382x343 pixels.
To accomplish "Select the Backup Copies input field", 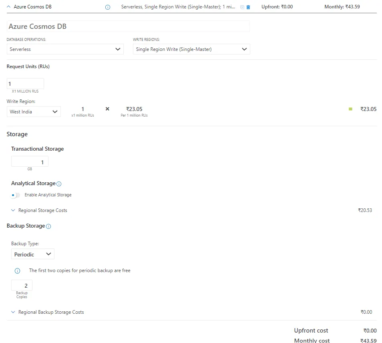I will point(22,285).
